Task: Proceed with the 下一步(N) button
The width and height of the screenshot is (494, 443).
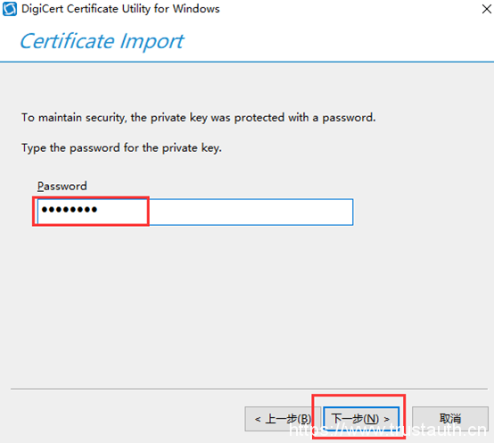Action: coord(361,419)
